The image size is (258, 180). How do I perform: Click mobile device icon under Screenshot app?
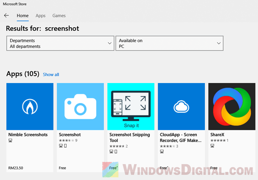[x=65, y=146]
